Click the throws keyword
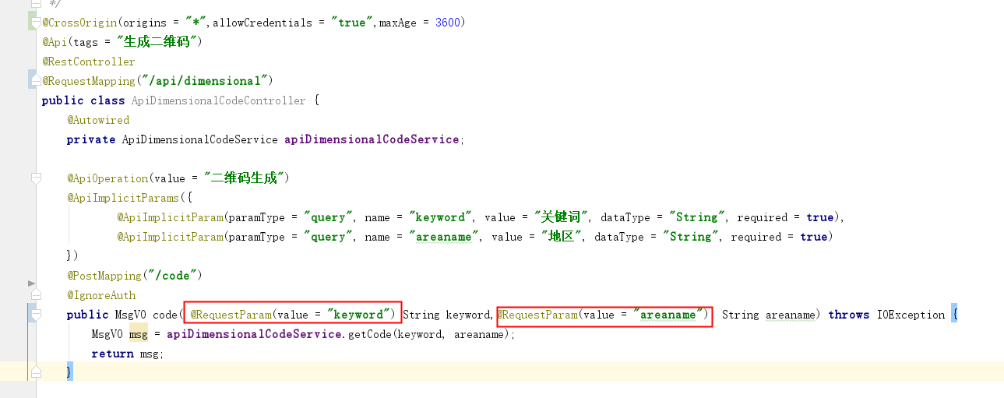This screenshot has height=398, width=1004. [848, 315]
